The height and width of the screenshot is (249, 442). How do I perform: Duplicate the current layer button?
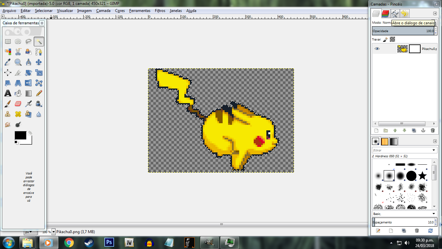(x=414, y=131)
